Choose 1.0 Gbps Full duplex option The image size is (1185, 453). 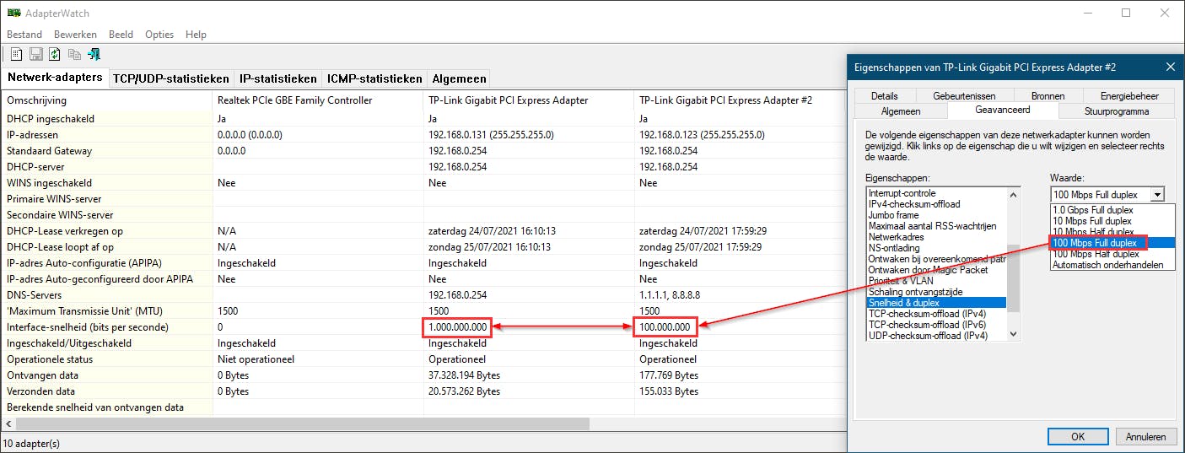[x=1091, y=210]
